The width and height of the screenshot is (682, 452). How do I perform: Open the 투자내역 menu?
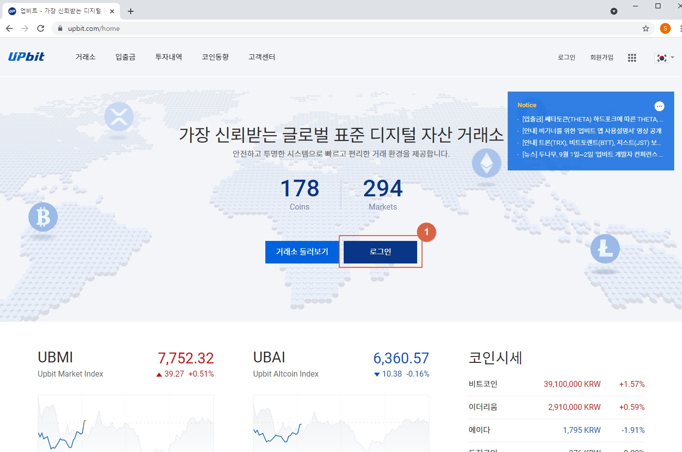tap(169, 57)
